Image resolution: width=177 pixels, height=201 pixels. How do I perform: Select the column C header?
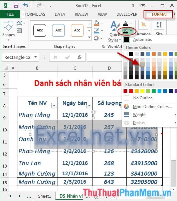tap(75, 68)
